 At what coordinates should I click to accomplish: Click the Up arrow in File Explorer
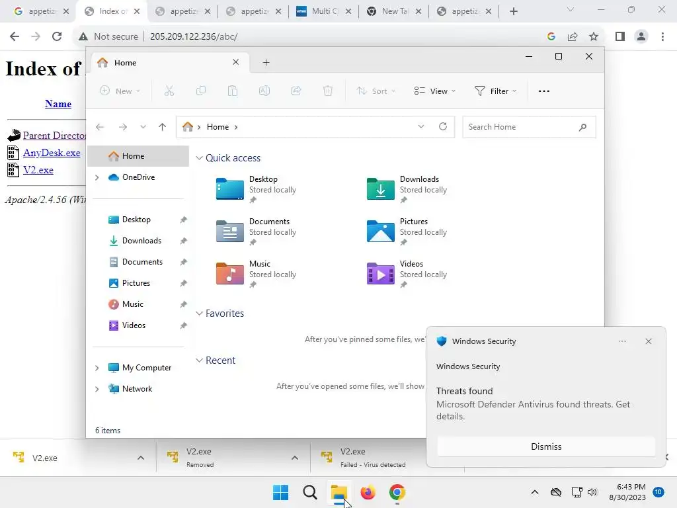[x=163, y=127]
